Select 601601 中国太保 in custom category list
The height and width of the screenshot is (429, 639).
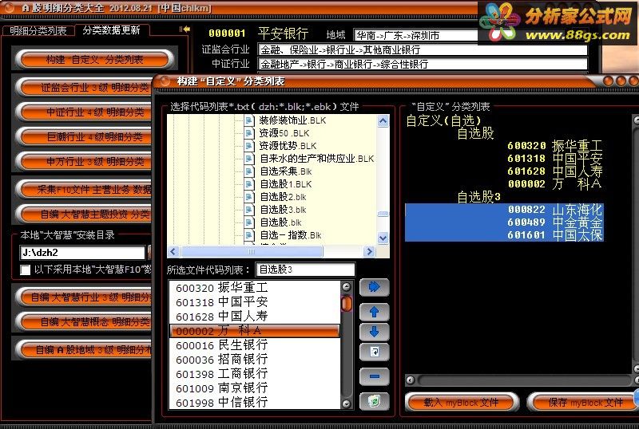(x=504, y=235)
